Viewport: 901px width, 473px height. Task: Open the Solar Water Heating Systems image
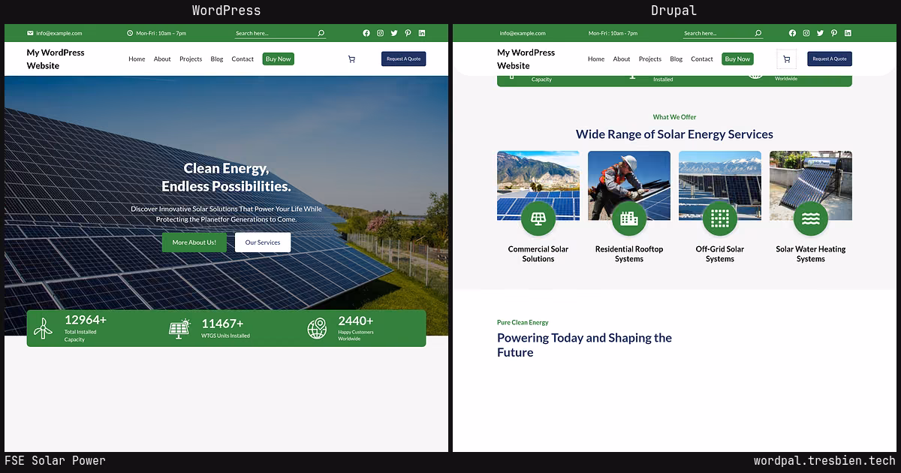click(811, 185)
